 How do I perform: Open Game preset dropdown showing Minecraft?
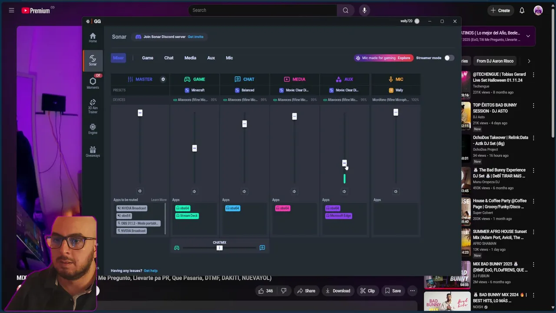point(195,90)
